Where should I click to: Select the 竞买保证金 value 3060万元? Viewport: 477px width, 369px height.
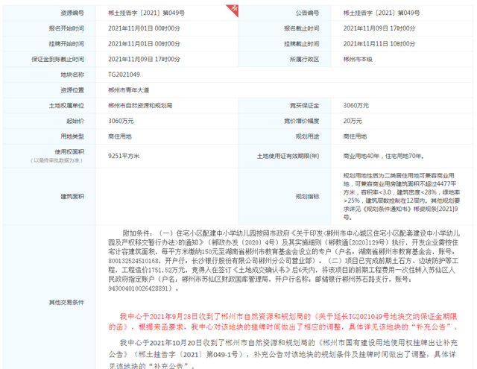pyautogui.click(x=356, y=106)
